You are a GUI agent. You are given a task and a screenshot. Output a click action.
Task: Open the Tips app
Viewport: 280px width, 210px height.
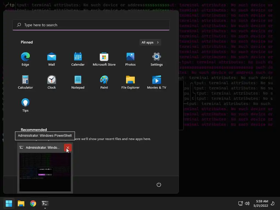pyautogui.click(x=25, y=105)
